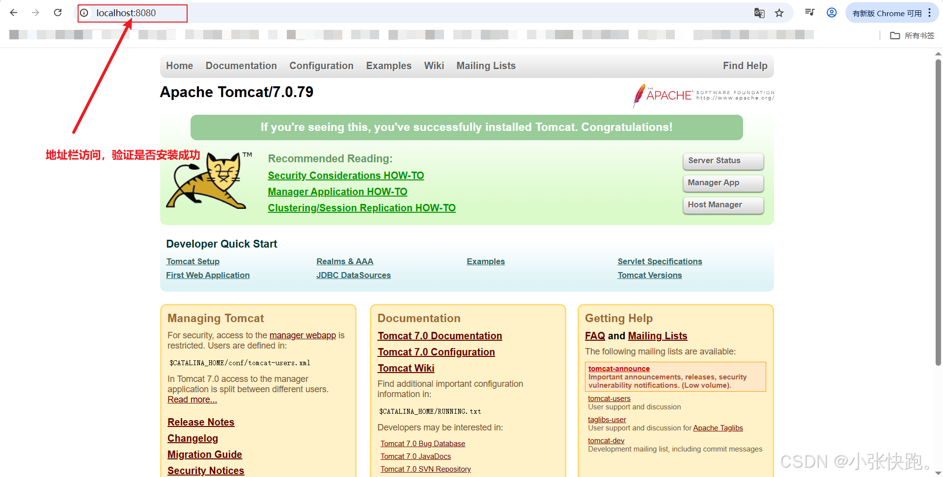Open the Home menu item
The image size is (943, 477).
click(179, 66)
